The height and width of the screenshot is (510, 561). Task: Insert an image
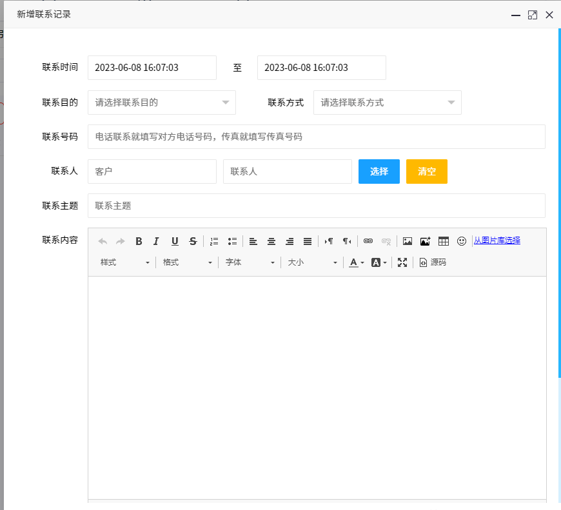click(x=408, y=241)
